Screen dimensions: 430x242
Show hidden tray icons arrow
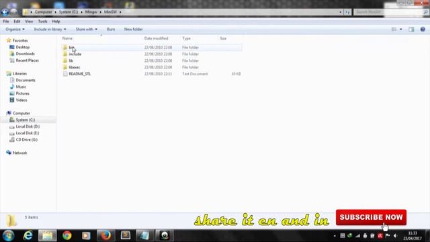335,236
